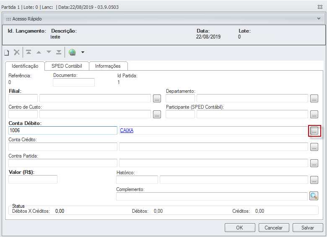Click the Complemento text field
327x237 pixels.
(x=212, y=196)
